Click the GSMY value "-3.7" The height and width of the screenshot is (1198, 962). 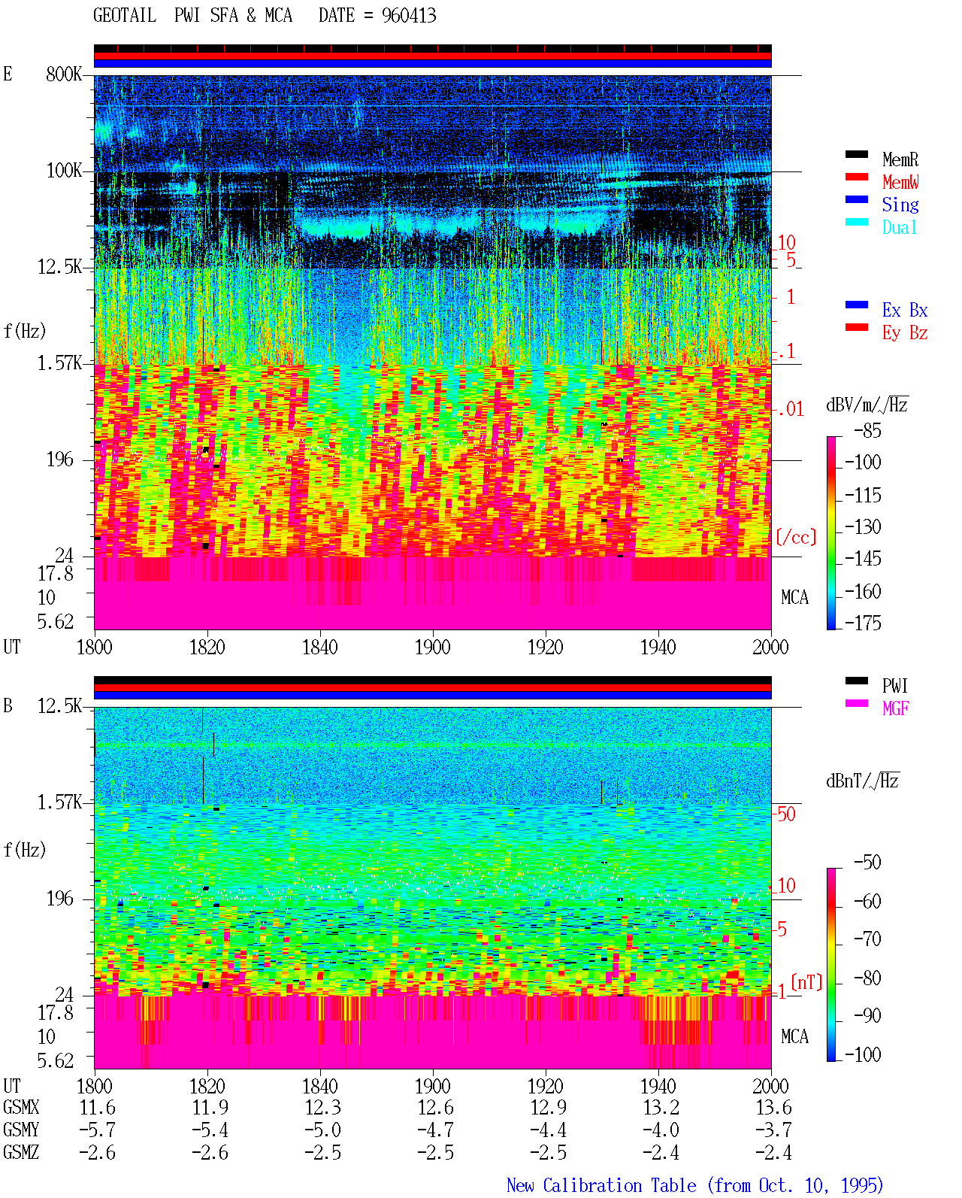pyautogui.click(x=774, y=1130)
